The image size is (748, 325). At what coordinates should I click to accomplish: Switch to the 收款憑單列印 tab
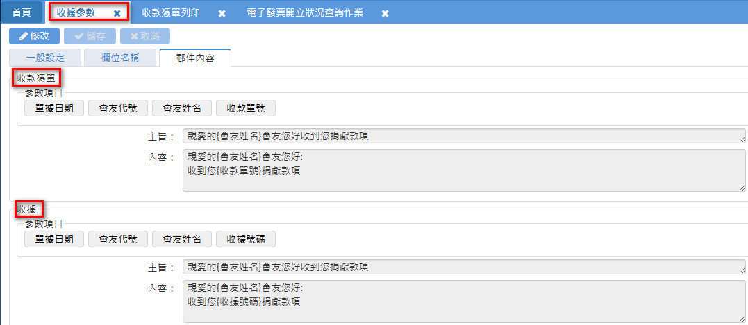point(171,12)
